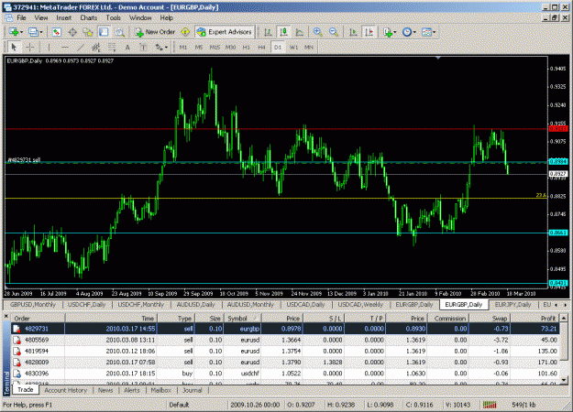The image size is (573, 412).
Task: Toggle chart Auto Scroll icon
Action: (x=353, y=32)
